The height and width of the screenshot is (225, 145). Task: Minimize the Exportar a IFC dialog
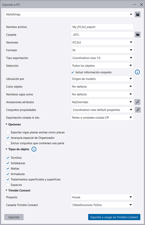pyautogui.click(x=134, y=5)
